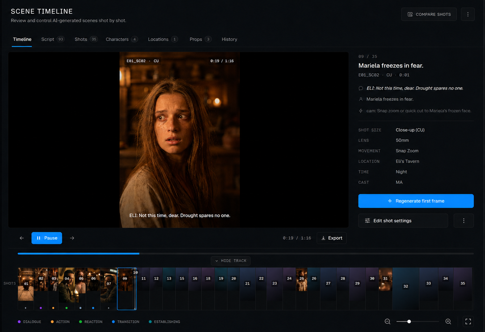Viewport: 485px width, 332px height.
Task: Select shot 31 thumbnail in the track
Action: [385, 279]
